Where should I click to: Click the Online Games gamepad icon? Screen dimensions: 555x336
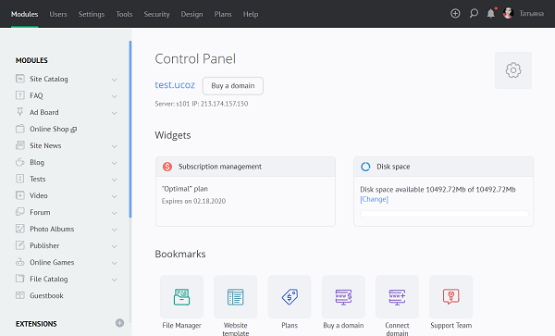[x=20, y=262]
